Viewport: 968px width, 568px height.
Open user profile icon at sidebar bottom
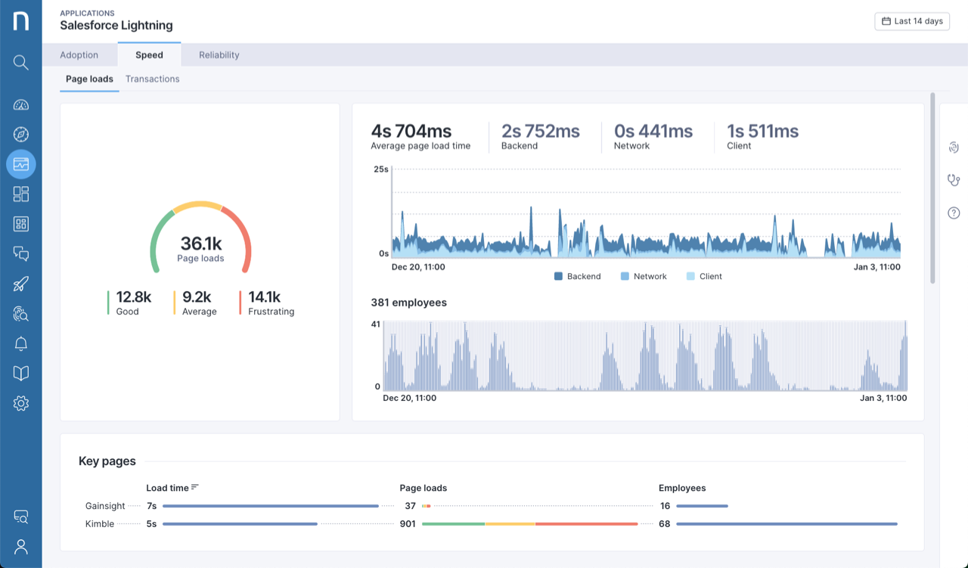pos(21,547)
